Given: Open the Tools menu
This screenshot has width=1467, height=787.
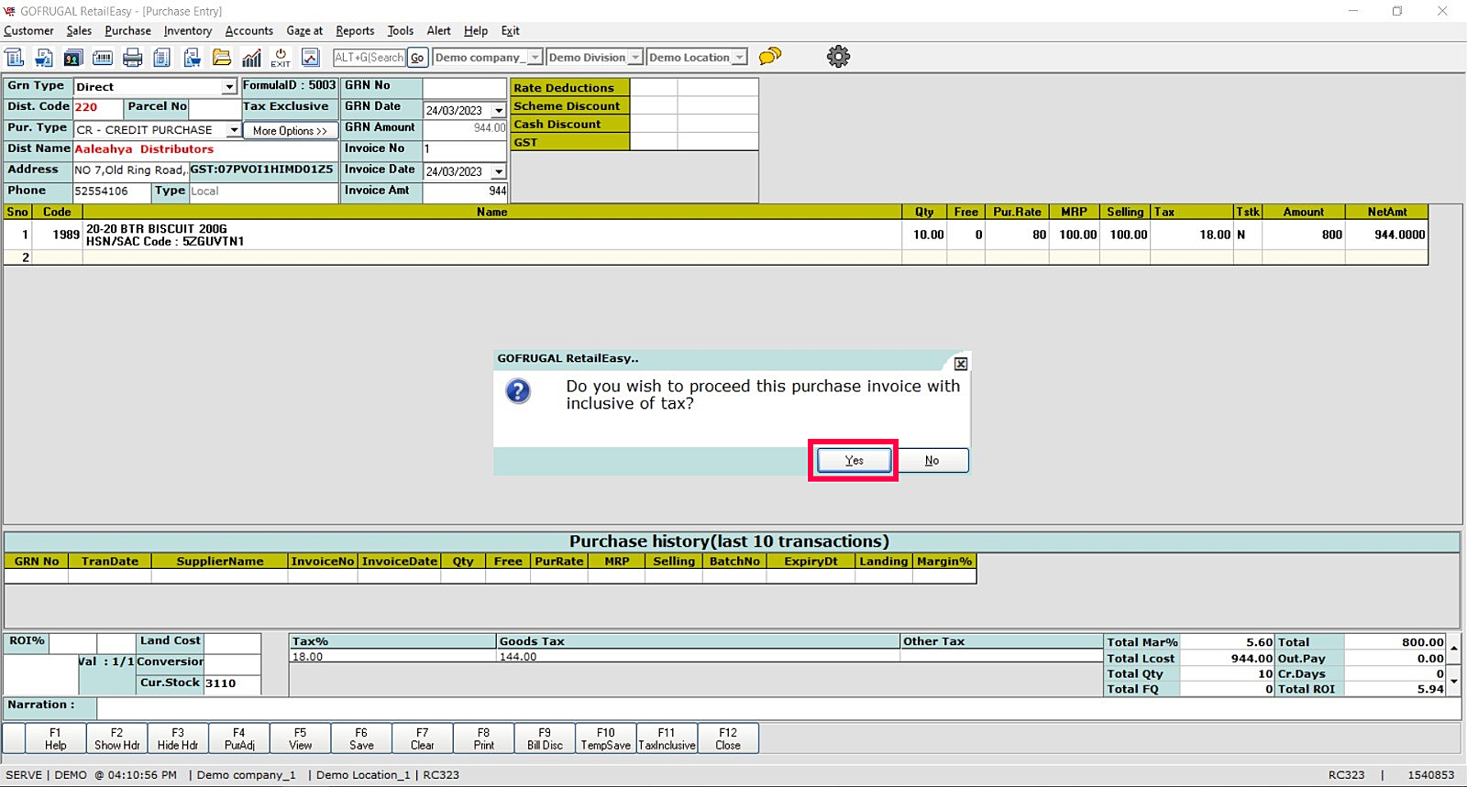Looking at the screenshot, I should point(401,30).
